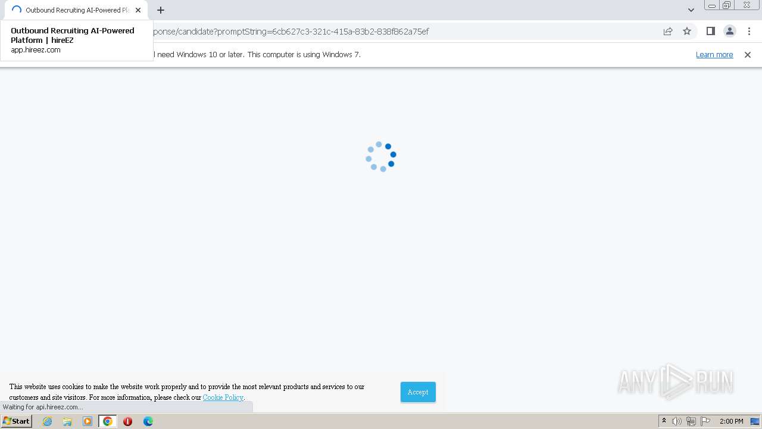Open the media player taskbar icon
762x429 pixels.
pos(88,421)
